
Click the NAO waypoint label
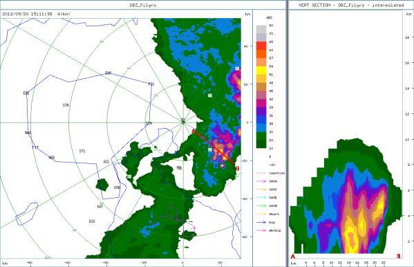(28, 132)
